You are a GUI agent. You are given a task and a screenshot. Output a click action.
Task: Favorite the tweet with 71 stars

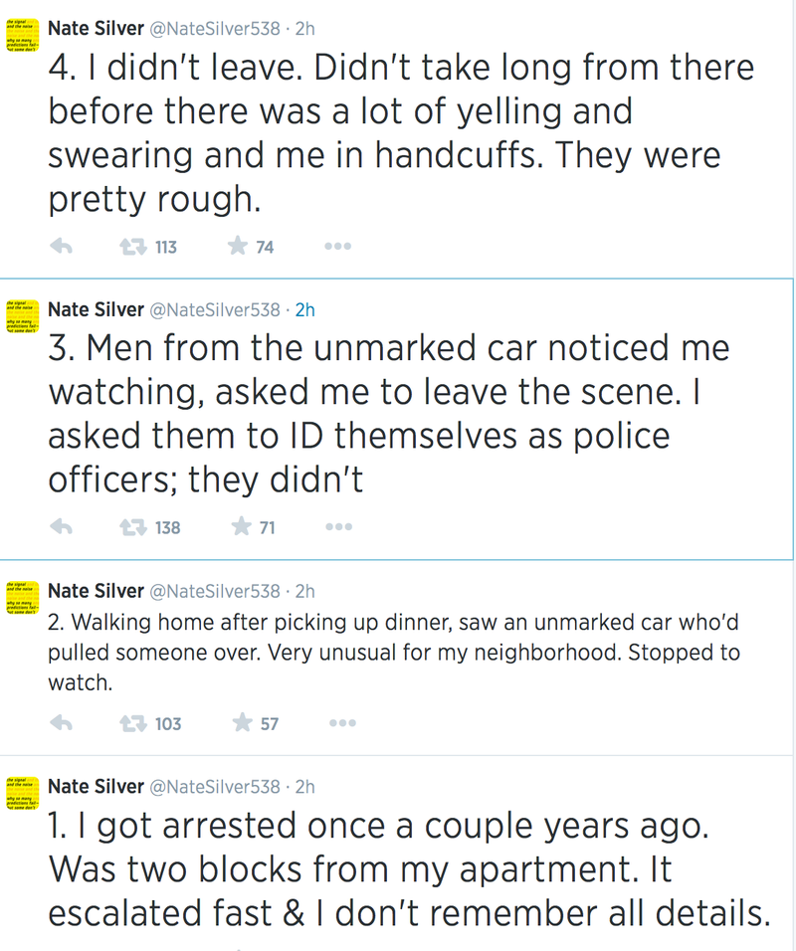coord(242,526)
